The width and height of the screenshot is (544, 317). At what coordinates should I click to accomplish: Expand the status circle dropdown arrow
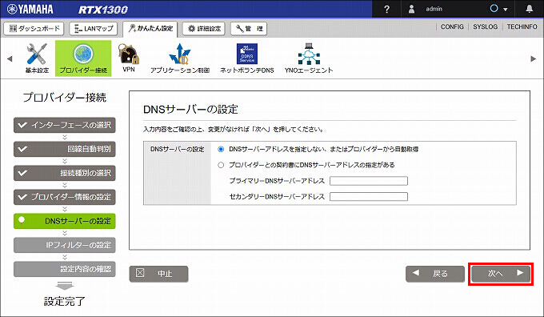(506, 10)
